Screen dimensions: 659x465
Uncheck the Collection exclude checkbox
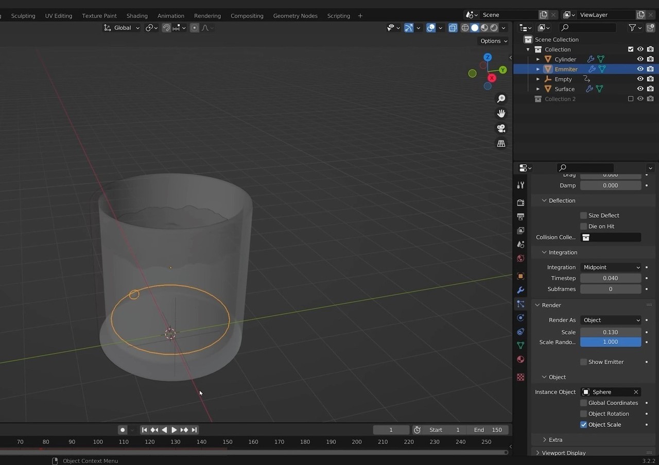coord(631,49)
